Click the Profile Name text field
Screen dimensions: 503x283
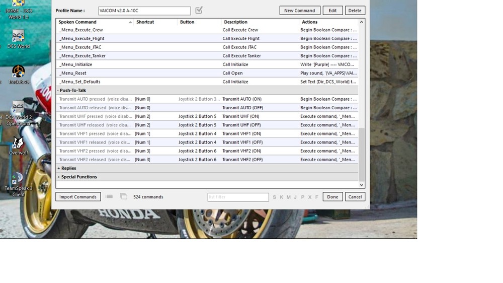click(x=144, y=11)
